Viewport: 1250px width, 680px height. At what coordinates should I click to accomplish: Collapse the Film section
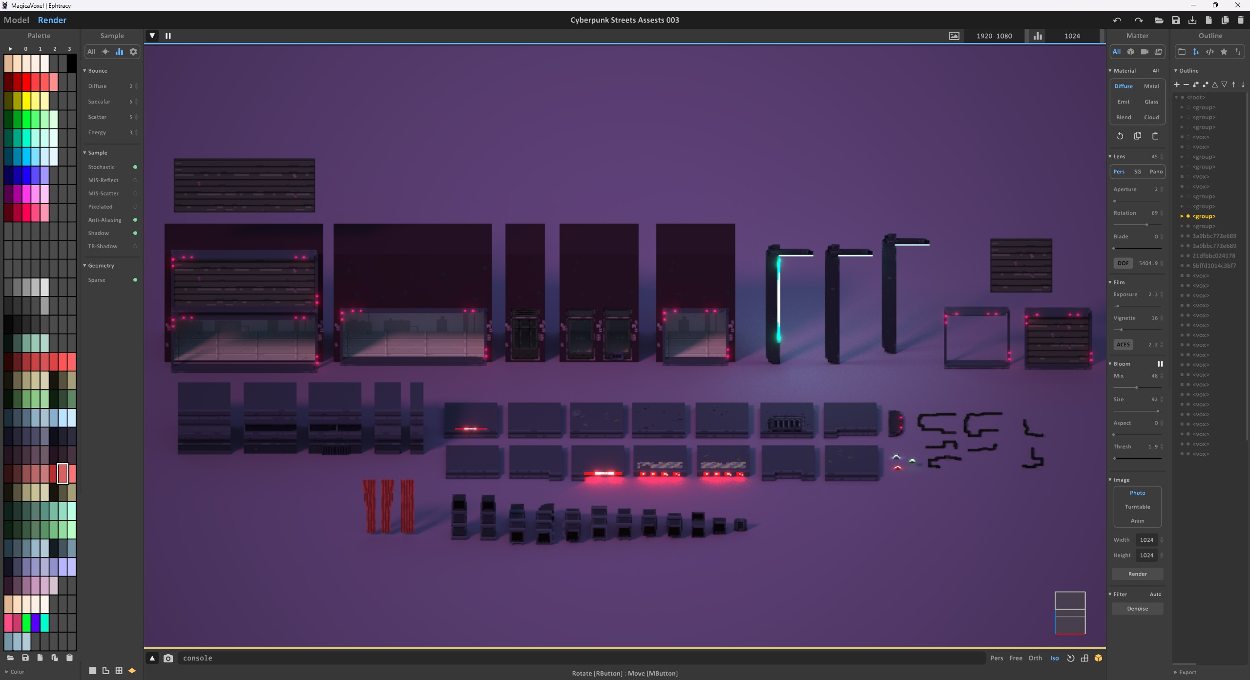(x=1110, y=282)
